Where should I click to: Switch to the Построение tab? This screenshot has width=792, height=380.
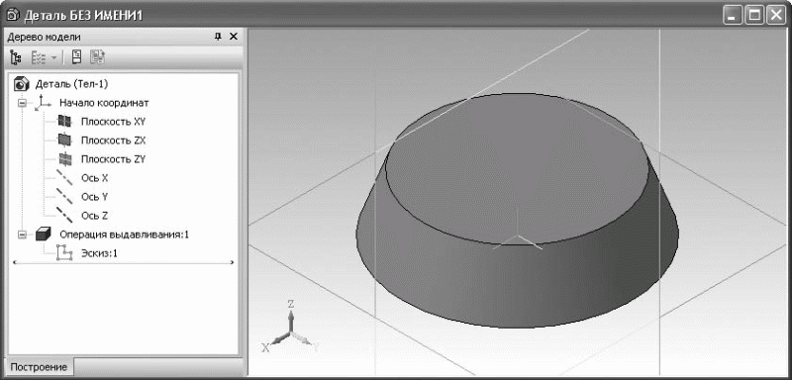[x=39, y=367]
